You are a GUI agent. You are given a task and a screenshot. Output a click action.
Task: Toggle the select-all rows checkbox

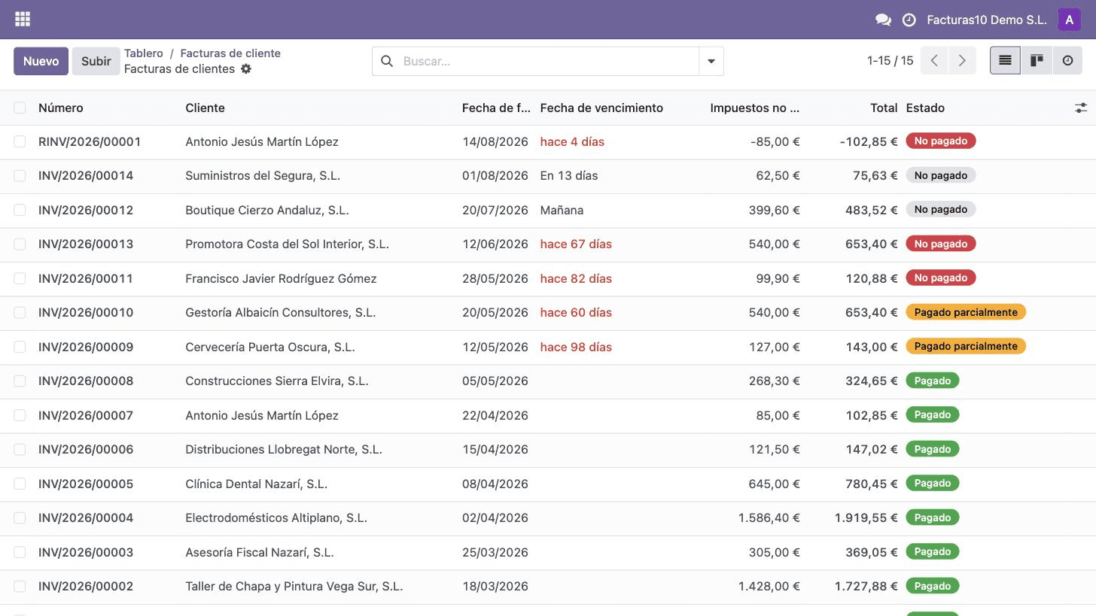(20, 108)
